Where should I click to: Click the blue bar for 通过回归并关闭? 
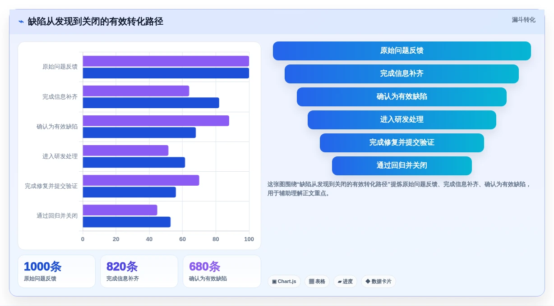point(126,222)
